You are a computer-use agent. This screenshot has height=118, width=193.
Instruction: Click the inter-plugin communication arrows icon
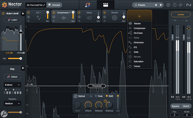click(181, 5)
